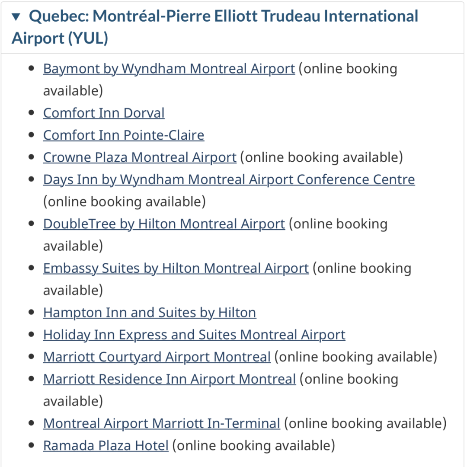Viewport: 467px width, 467px height.
Task: Open Holiday Inn Express and Suites link
Action: [194, 335]
